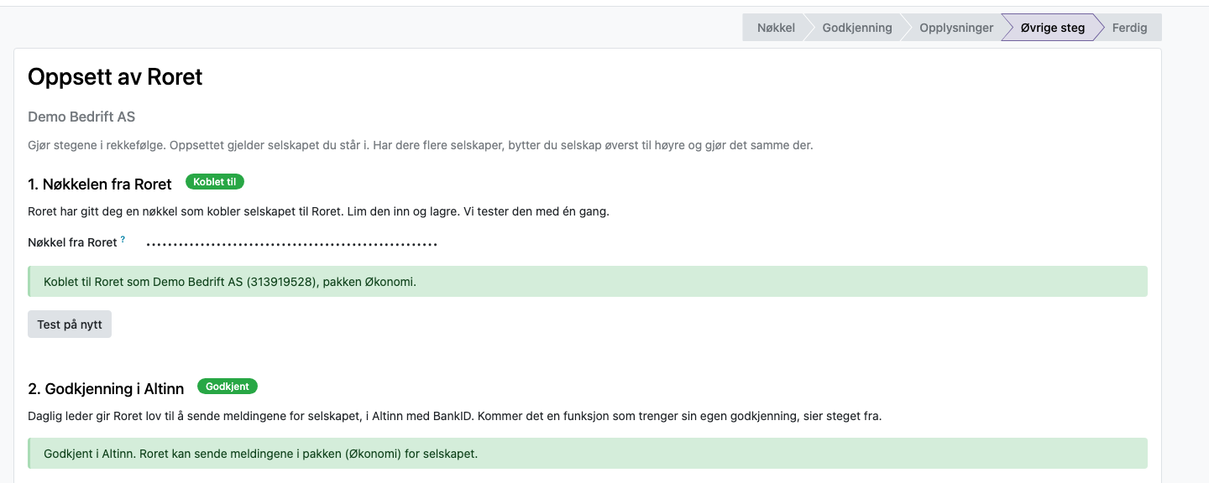
Task: Jump to the Ferdig step
Action: (x=1129, y=28)
